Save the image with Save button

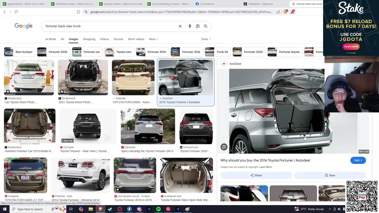click(330, 175)
